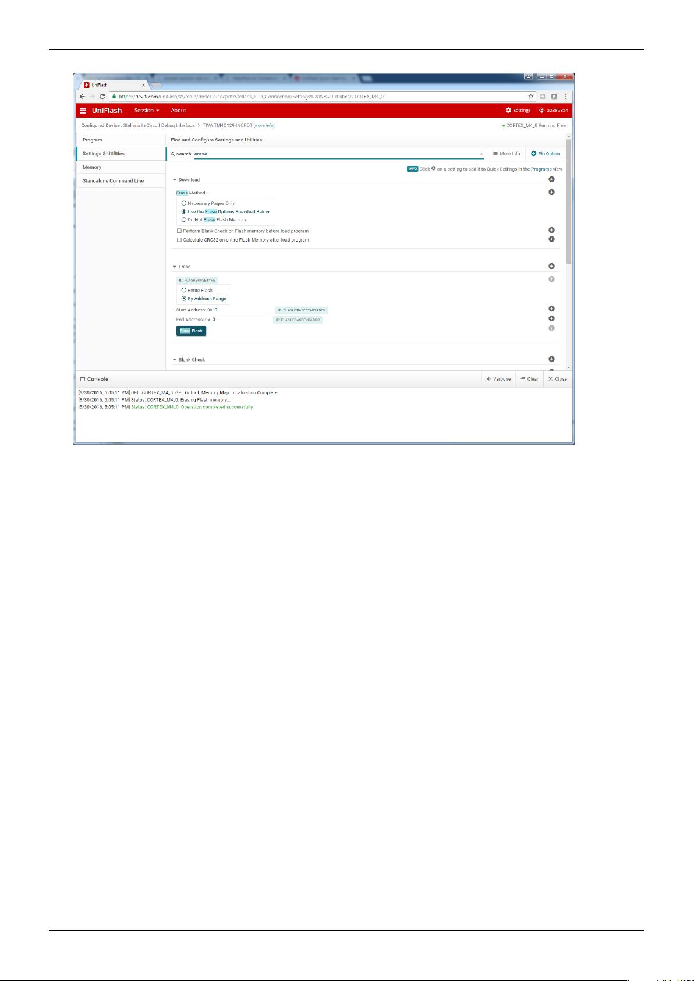Open the About menu item
The width and height of the screenshot is (694, 981).
click(x=178, y=111)
